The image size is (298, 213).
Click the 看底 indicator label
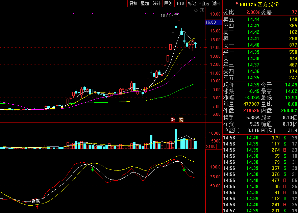[36, 201]
